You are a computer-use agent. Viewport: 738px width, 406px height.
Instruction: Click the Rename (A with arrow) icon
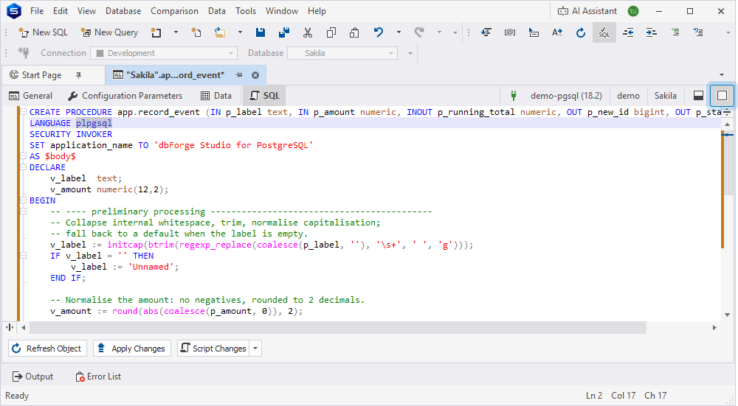pos(557,32)
